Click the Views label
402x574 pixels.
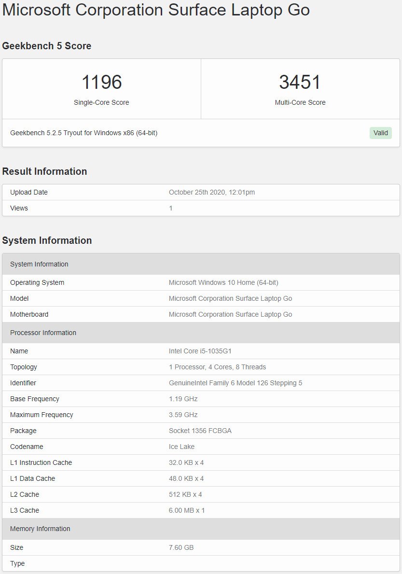click(19, 208)
